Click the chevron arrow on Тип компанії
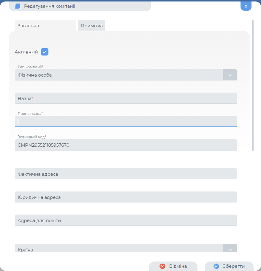Screen dimensions: 261x271 tap(230, 75)
